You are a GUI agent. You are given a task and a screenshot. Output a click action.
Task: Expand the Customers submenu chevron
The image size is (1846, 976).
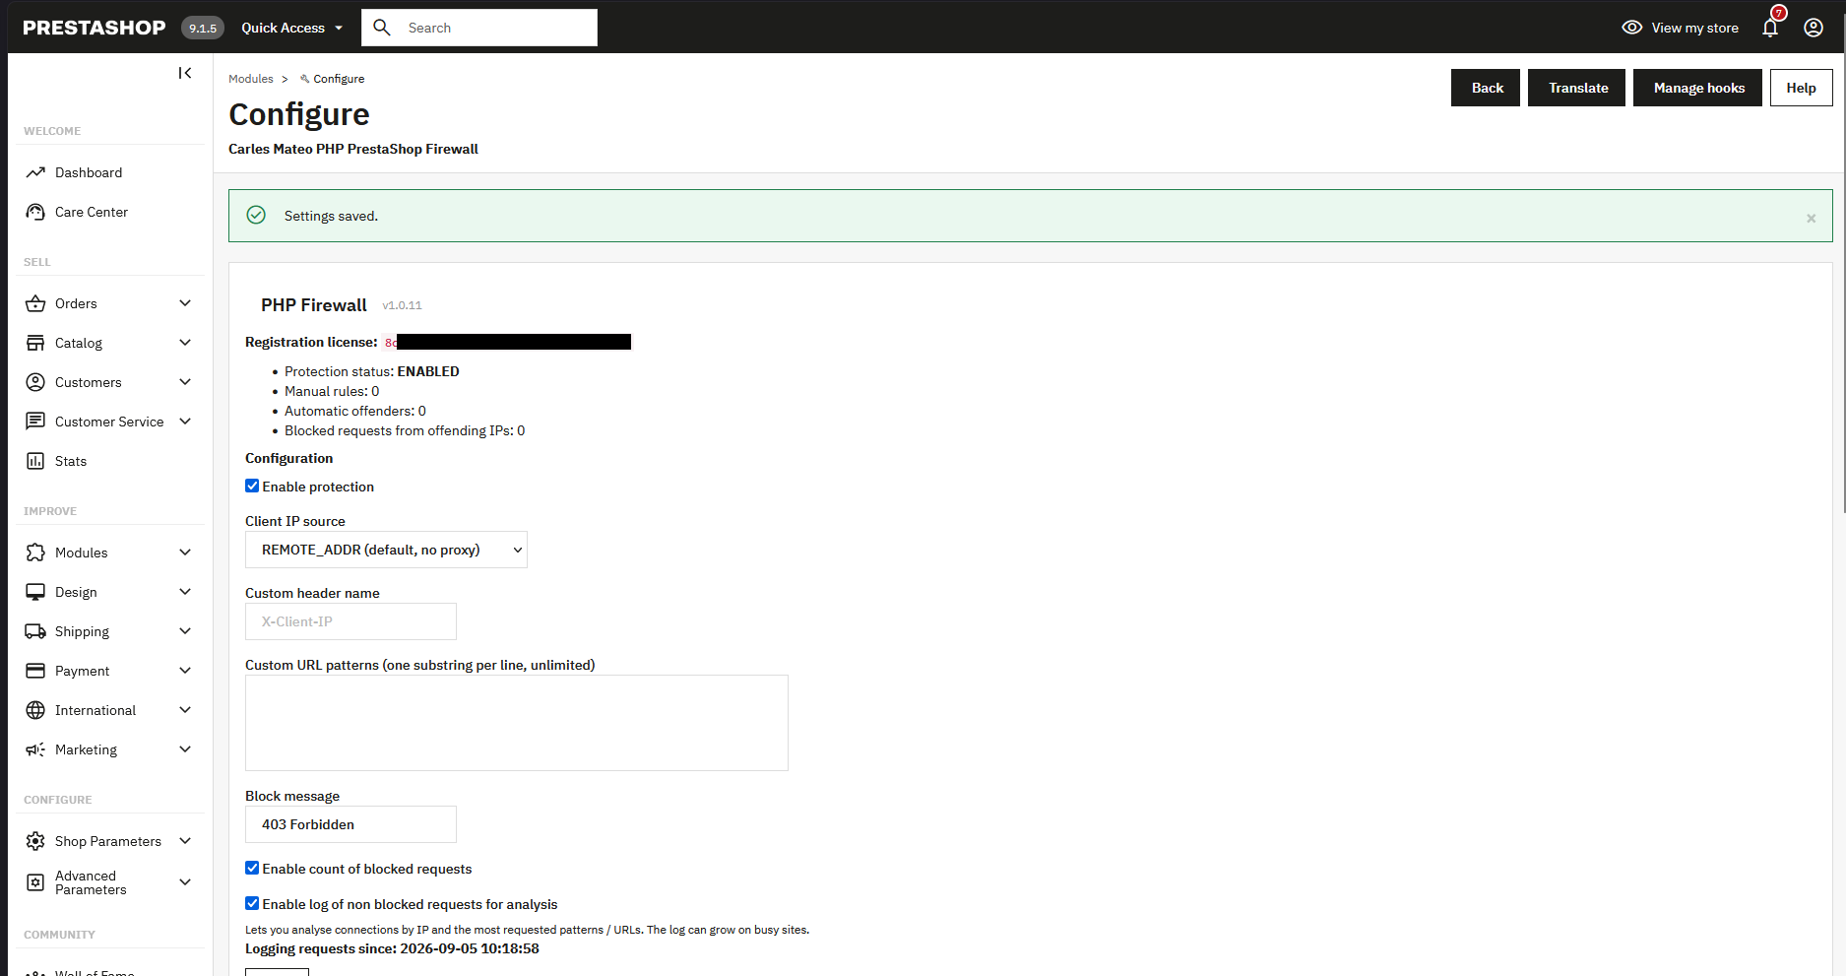pyautogui.click(x=185, y=382)
